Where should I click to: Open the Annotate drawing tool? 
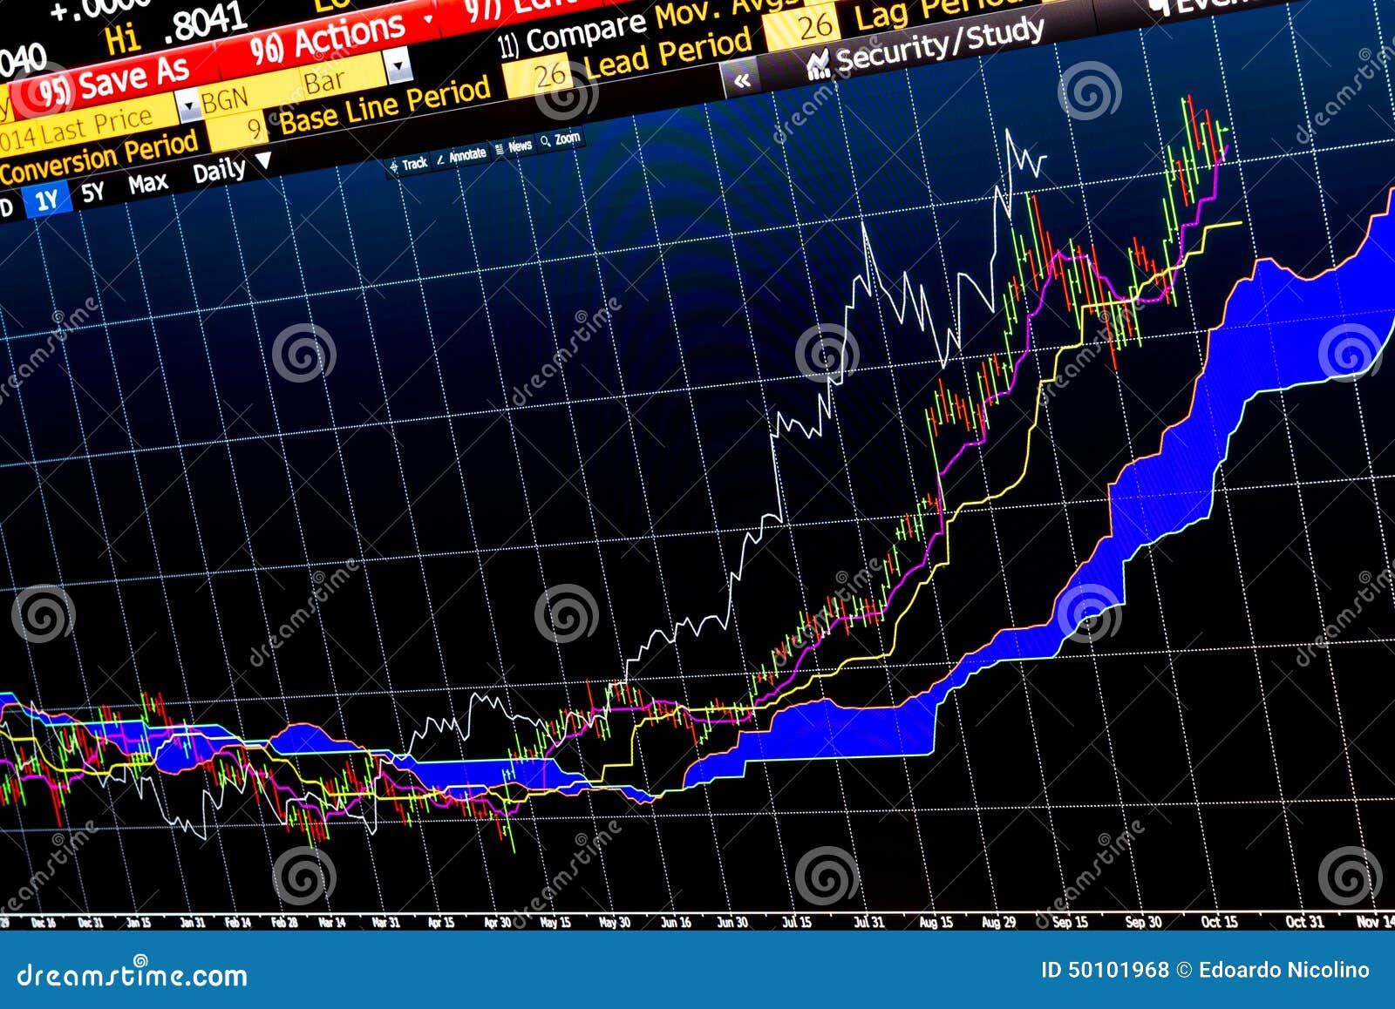[x=467, y=155]
